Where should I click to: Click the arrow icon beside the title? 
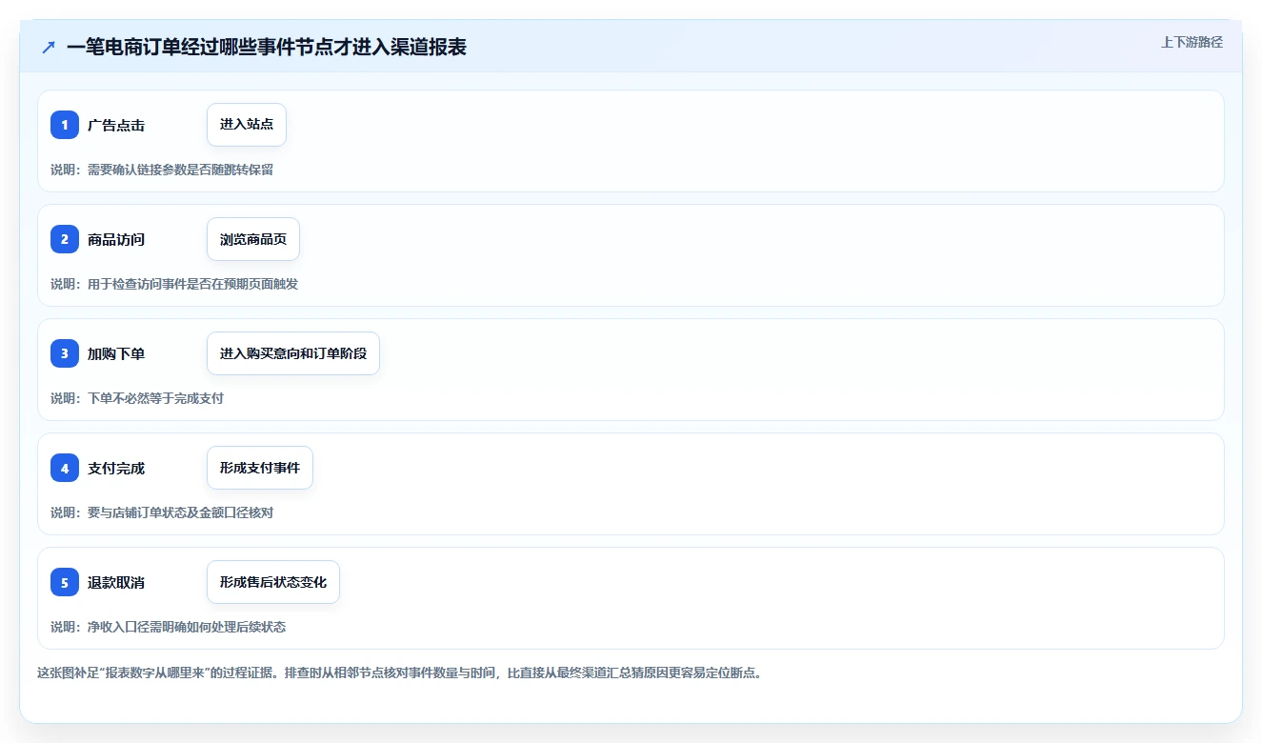tap(49, 47)
